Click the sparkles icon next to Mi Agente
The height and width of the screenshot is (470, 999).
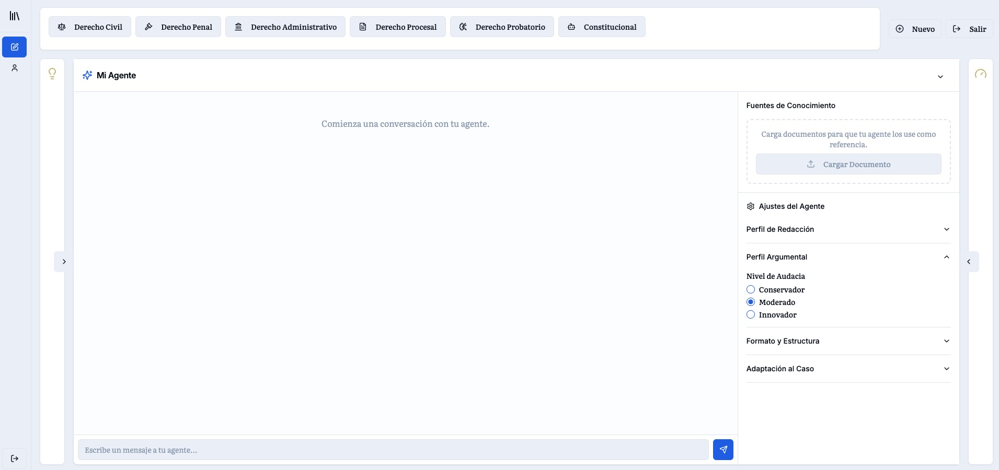point(87,75)
